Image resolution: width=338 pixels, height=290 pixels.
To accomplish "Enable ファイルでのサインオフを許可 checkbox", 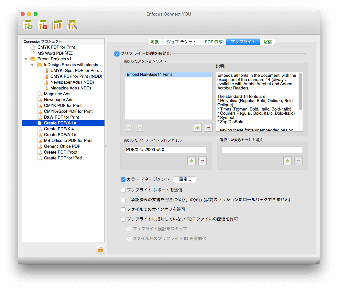I will tap(123, 209).
